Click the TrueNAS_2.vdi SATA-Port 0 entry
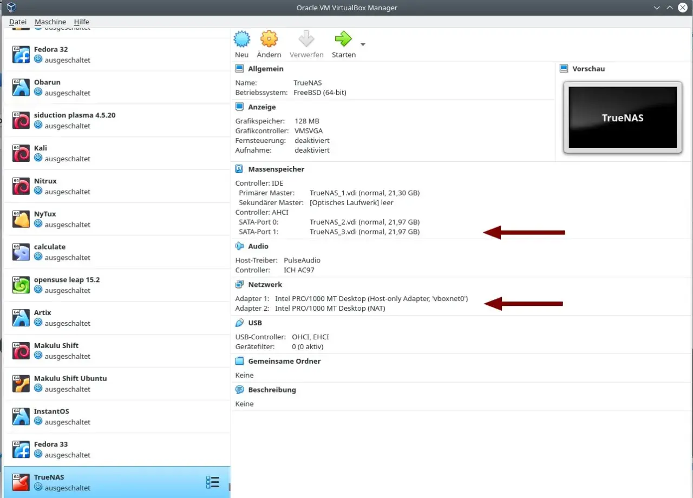693x498 pixels. pyautogui.click(x=364, y=222)
